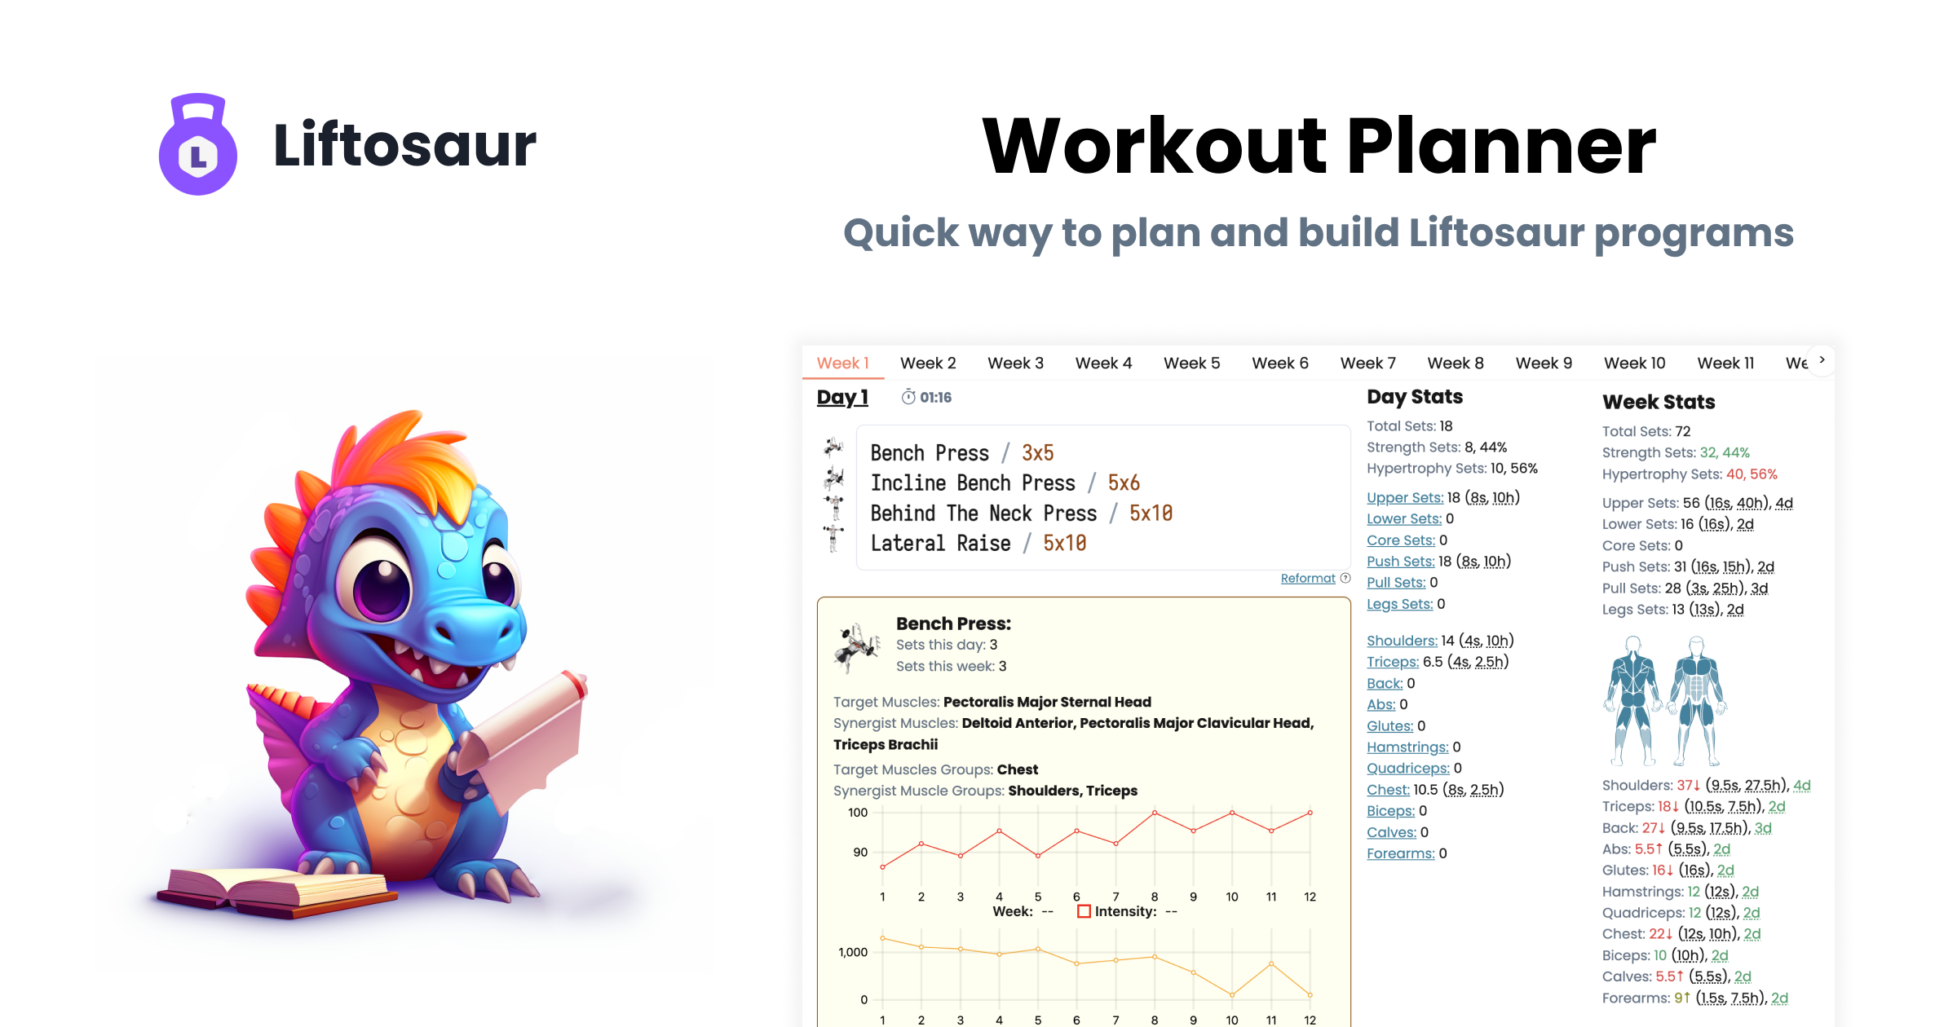Click the Day 1 underlined header label
Image resolution: width=1957 pixels, height=1027 pixels.
click(842, 397)
